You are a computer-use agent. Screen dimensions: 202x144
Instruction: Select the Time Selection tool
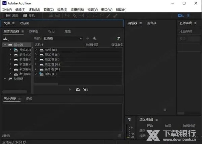coord(88,16)
